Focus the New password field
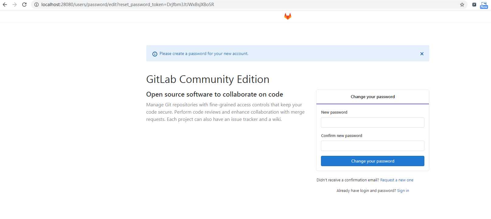This screenshot has height=219, width=491. pos(373,122)
